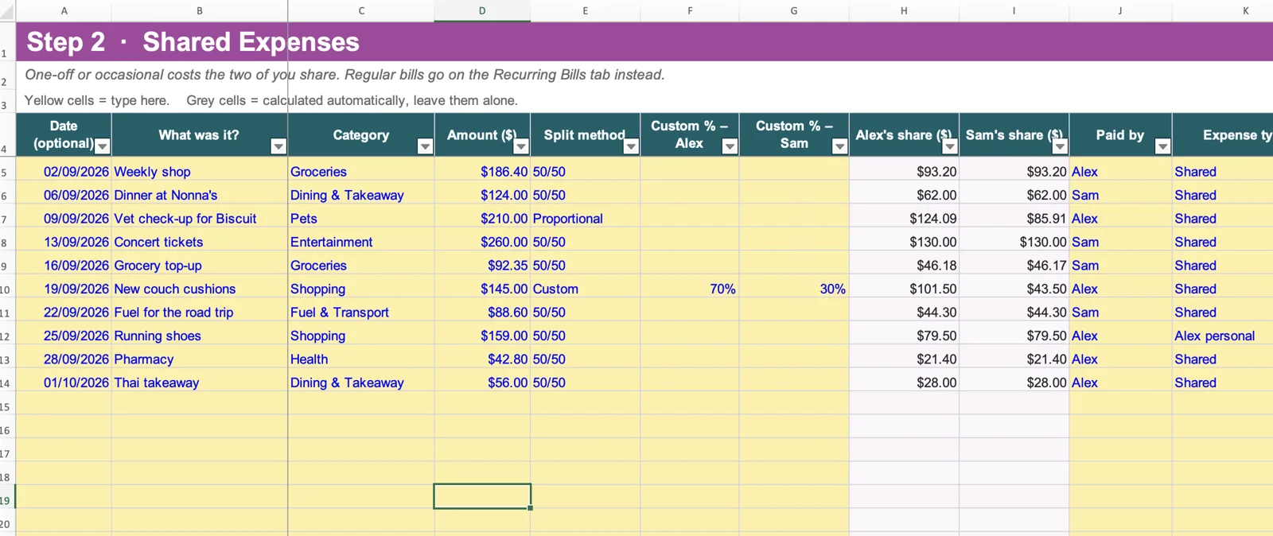The height and width of the screenshot is (536, 1273).
Task: Click the 'One-off or occasional costs' note
Action: (345, 75)
